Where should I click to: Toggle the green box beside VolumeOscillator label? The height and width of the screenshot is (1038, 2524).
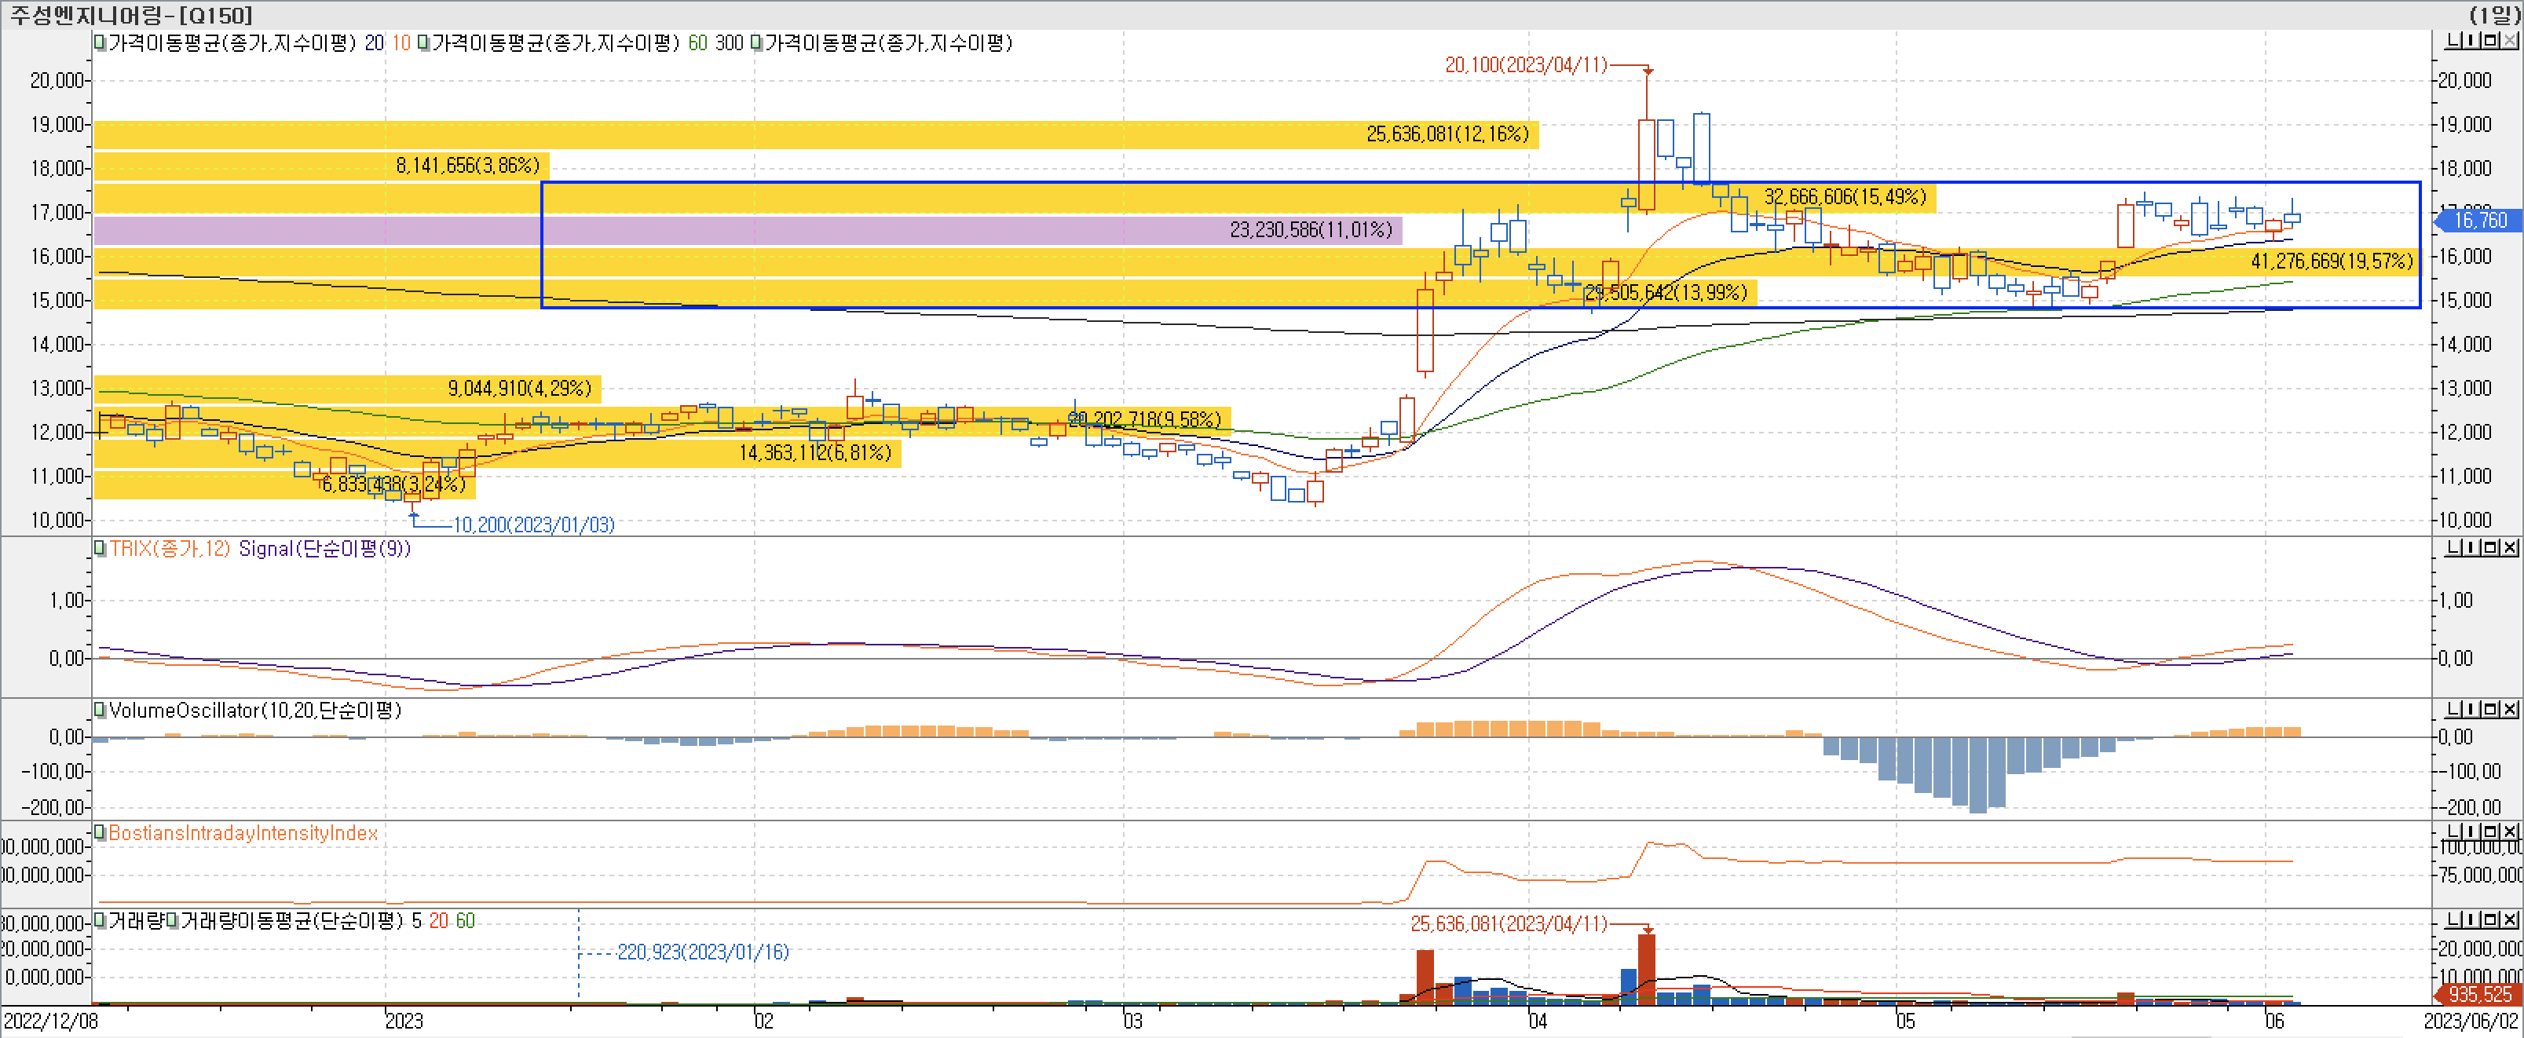pyautogui.click(x=99, y=710)
